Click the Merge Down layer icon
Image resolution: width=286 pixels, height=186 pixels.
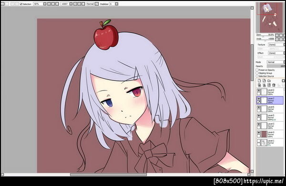[264, 85]
